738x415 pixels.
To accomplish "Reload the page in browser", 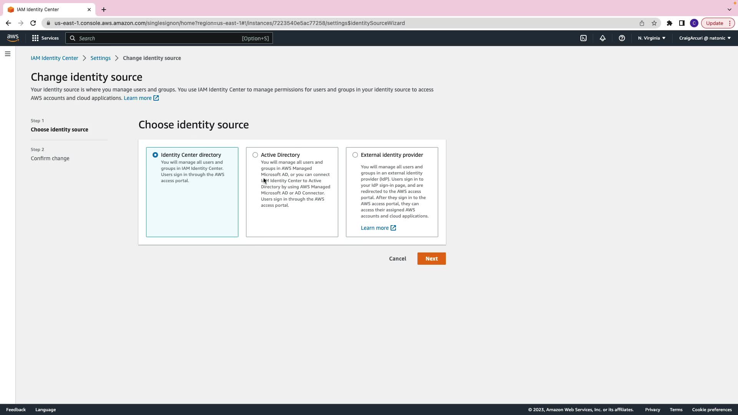I will coord(33,23).
